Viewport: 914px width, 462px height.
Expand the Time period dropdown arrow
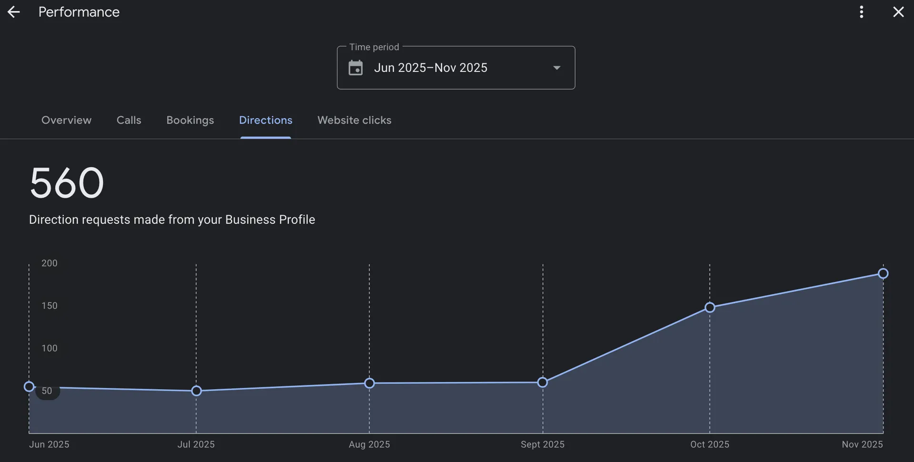coord(556,68)
